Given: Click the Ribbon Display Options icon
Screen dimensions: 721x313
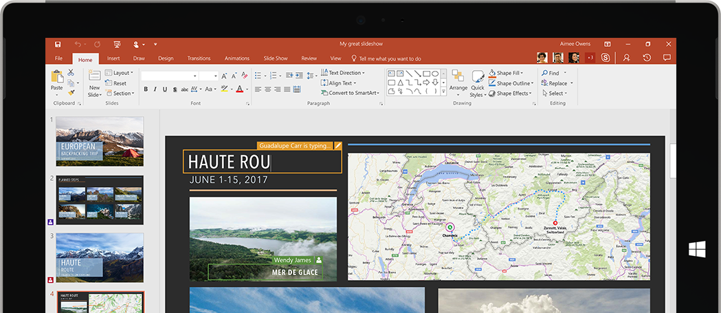Looking at the screenshot, I should [x=607, y=44].
